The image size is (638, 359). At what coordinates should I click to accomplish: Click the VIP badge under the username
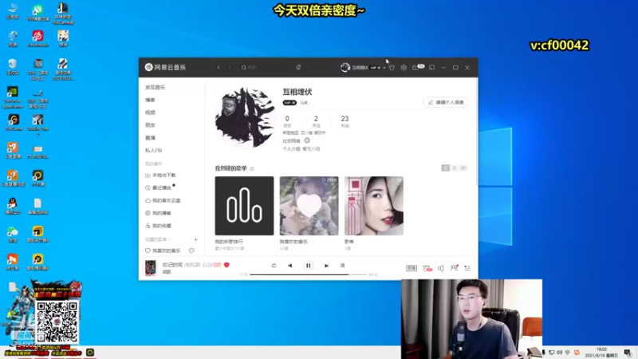[289, 103]
